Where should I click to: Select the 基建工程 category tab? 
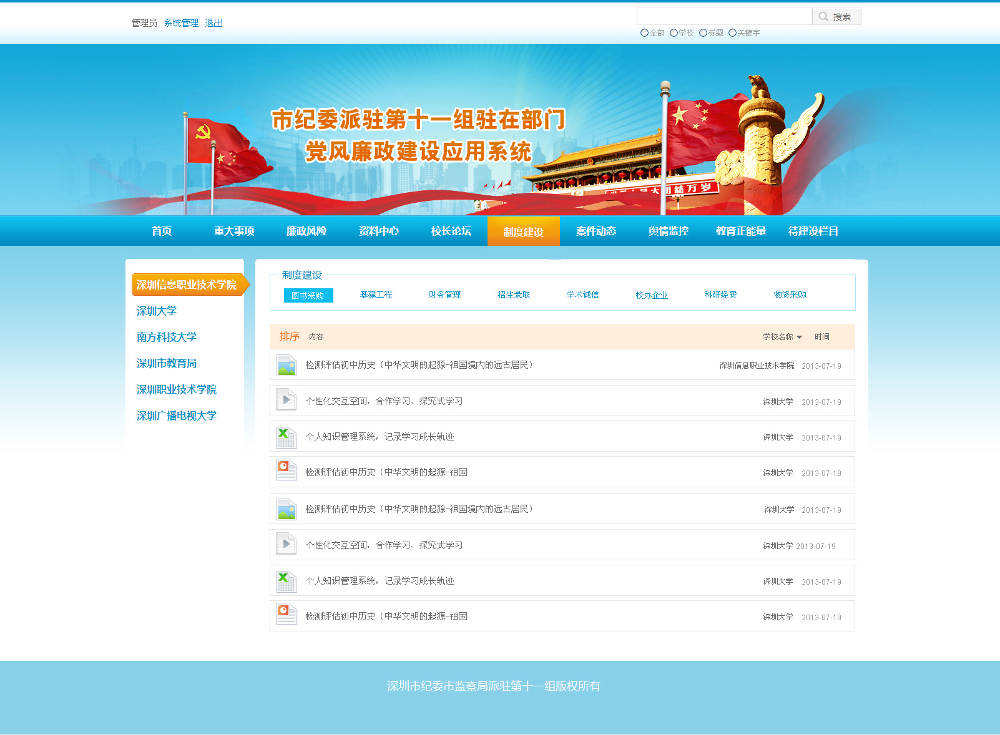[x=376, y=294]
